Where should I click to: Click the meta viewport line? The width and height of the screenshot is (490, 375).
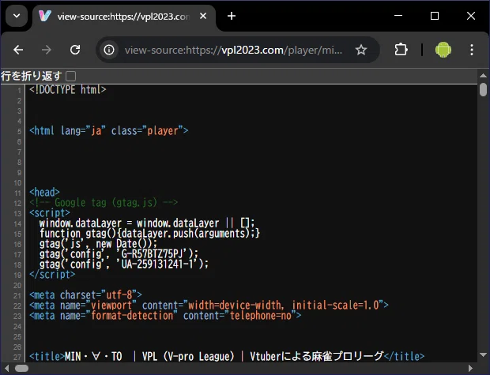pos(209,305)
